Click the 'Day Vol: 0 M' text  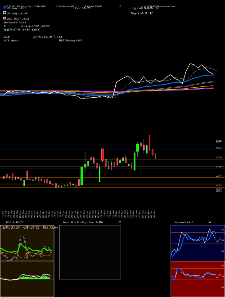(x=141, y=13)
